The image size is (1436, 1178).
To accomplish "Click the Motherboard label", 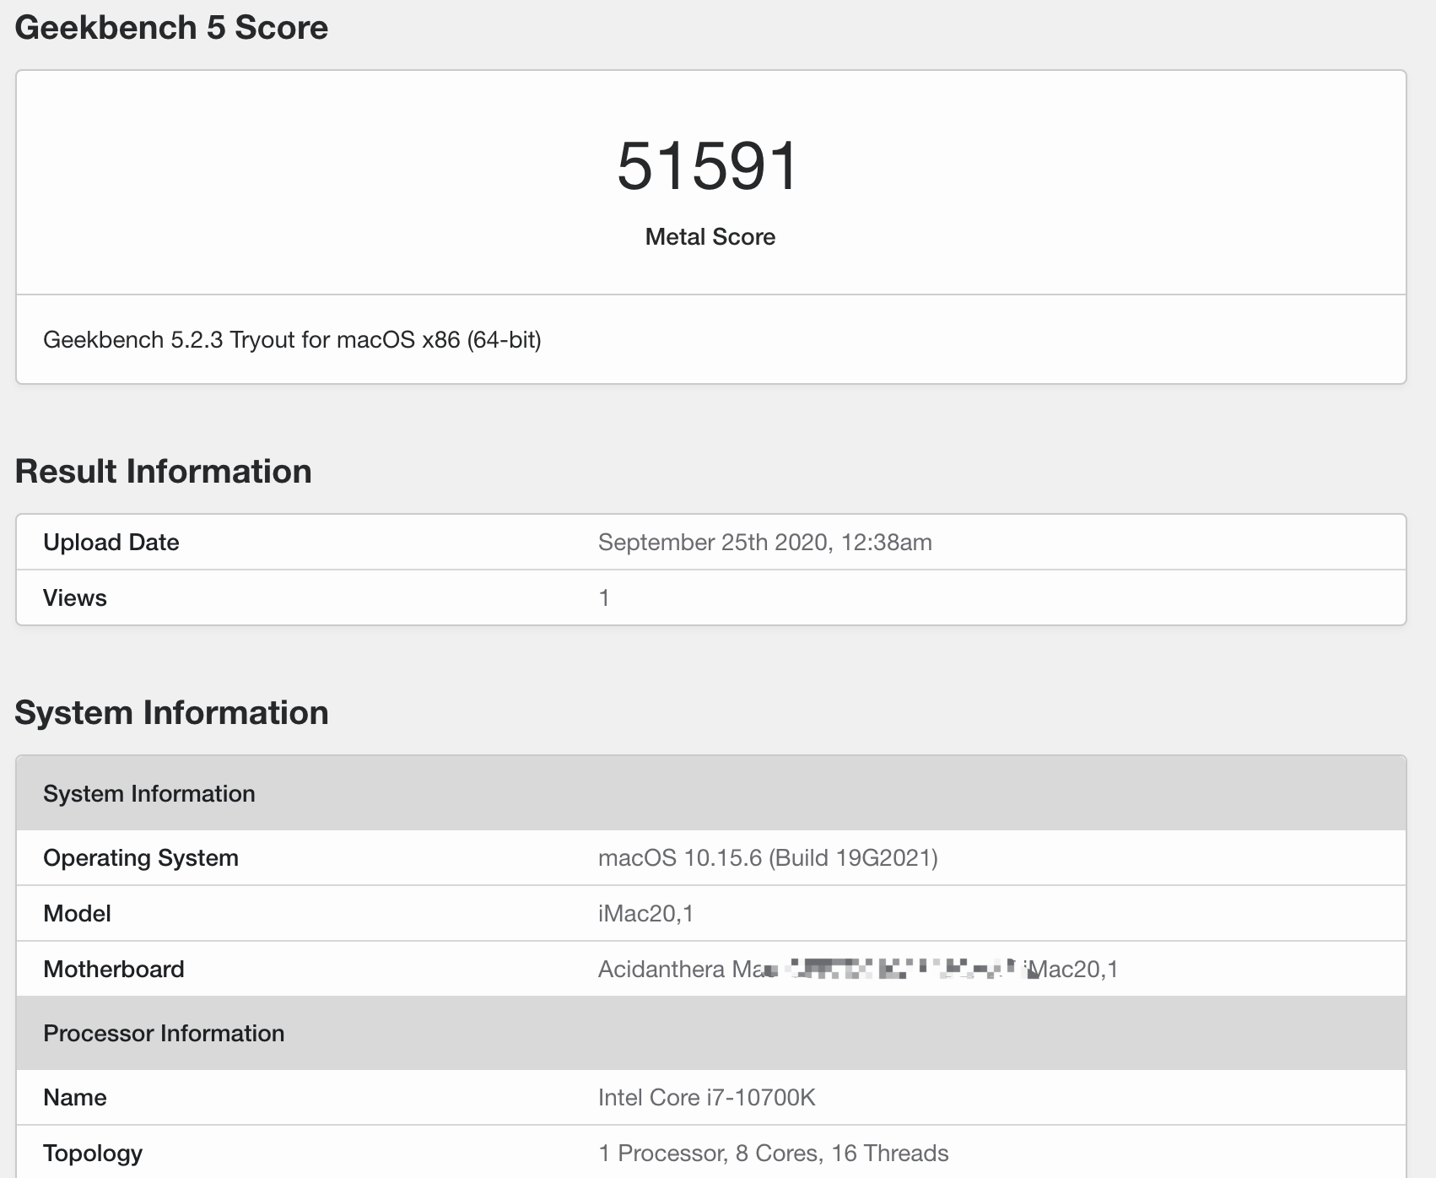I will pyautogui.click(x=114, y=970).
